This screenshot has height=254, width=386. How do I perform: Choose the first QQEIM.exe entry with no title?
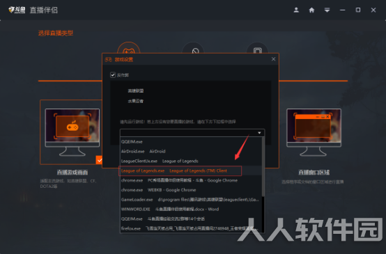point(191,142)
